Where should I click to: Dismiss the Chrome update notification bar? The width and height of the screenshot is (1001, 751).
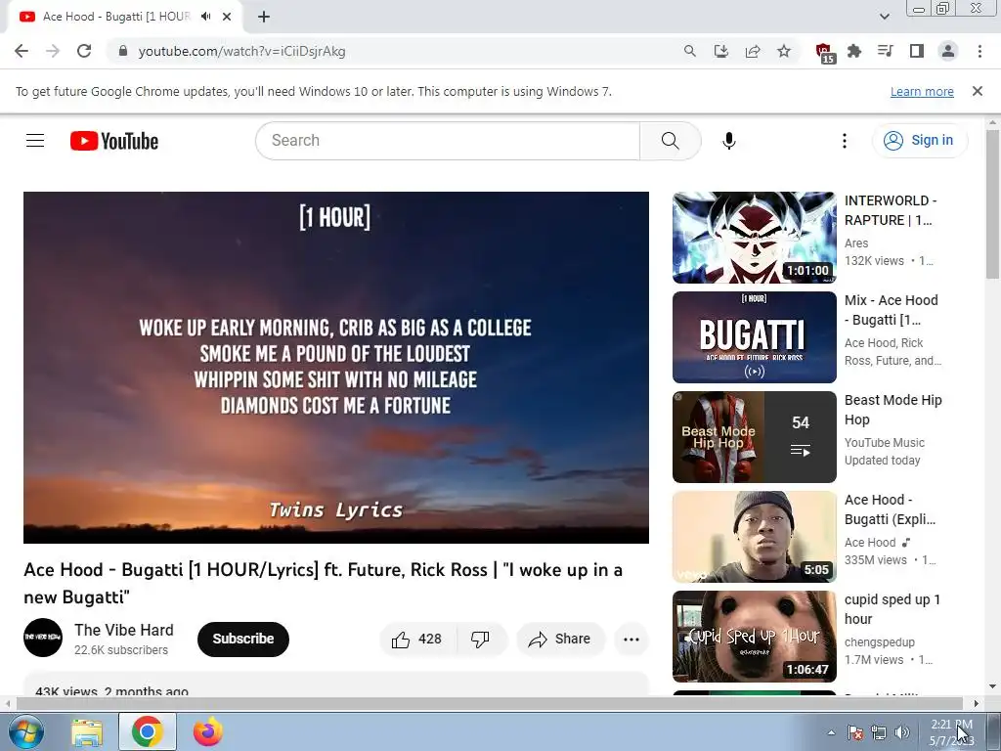click(x=977, y=91)
